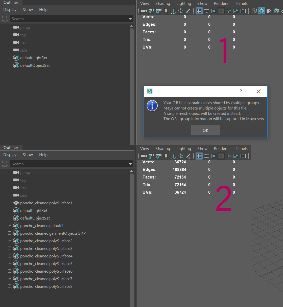The width and height of the screenshot is (283, 307).
Task: Toggle 2D Pan/Zoom icon in zero-count viewport
Action: click(x=181, y=11)
